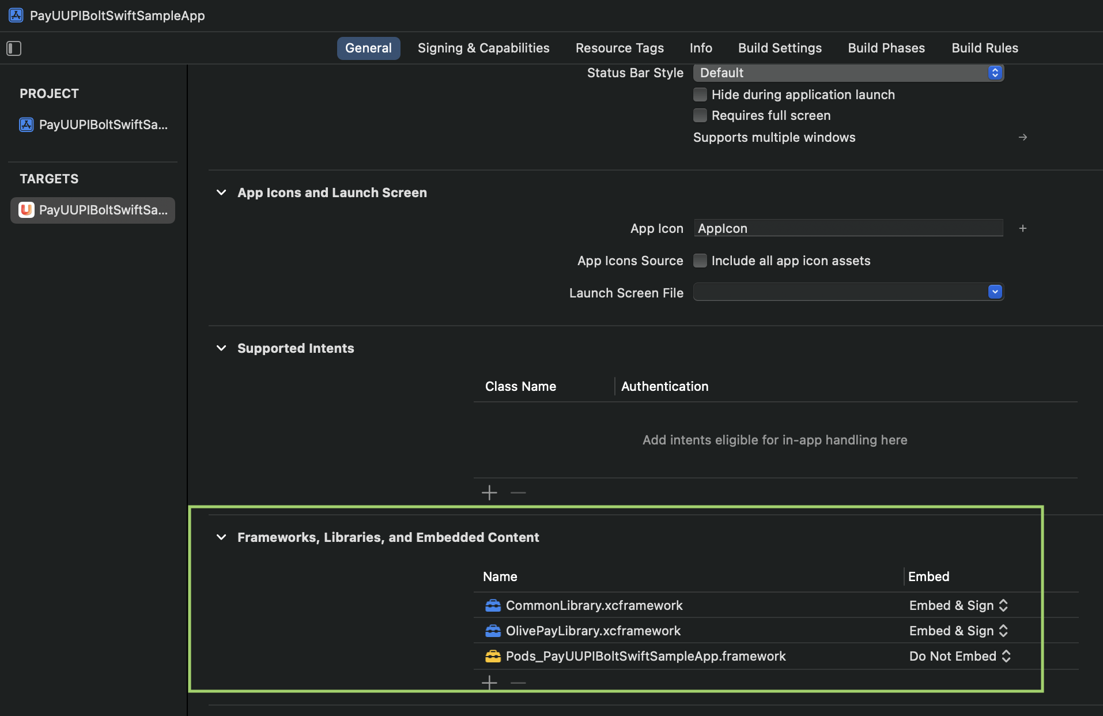The width and height of the screenshot is (1103, 716).
Task: Collapse the Supported Intents section
Action: 221,348
